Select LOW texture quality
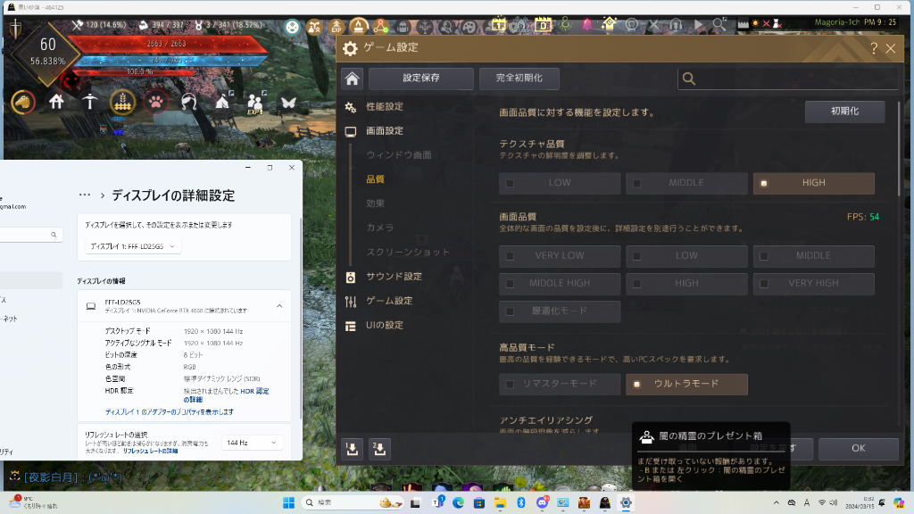914x514 pixels. 560,183
